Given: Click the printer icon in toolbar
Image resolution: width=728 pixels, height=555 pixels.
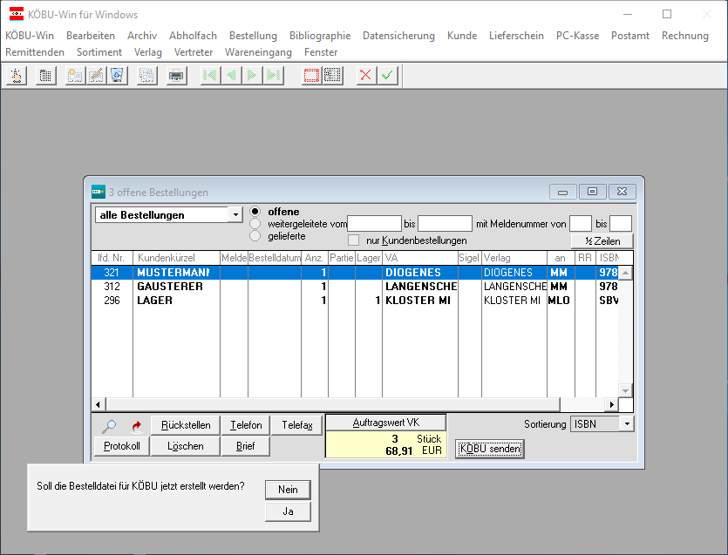Looking at the screenshot, I should point(176,76).
